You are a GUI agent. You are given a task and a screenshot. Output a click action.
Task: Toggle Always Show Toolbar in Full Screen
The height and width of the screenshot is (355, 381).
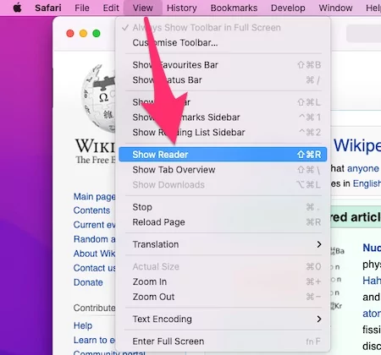click(x=223, y=28)
